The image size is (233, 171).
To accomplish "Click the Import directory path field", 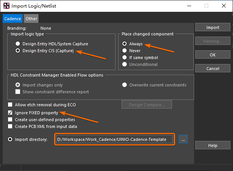I will click(x=114, y=139).
